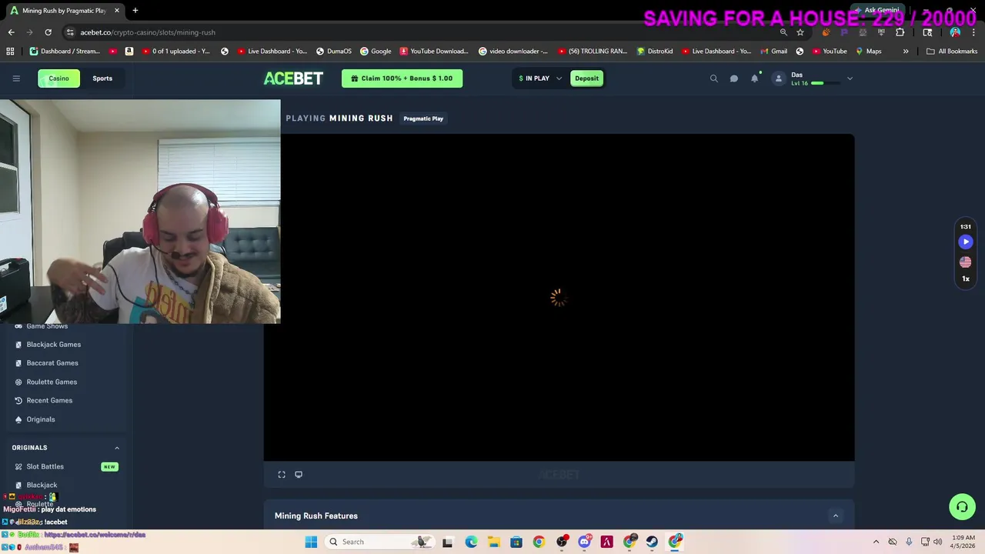The height and width of the screenshot is (554, 985).
Task: Show more bookmarks with the double chevron
Action: 906,52
